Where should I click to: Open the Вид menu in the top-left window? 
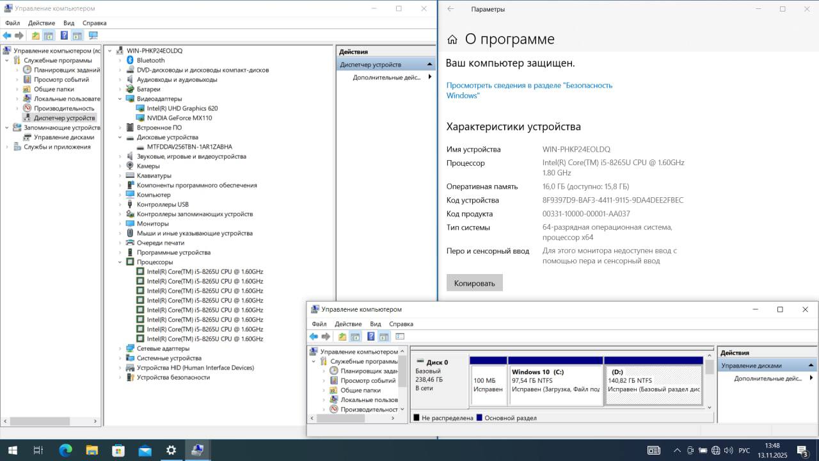[x=68, y=23]
